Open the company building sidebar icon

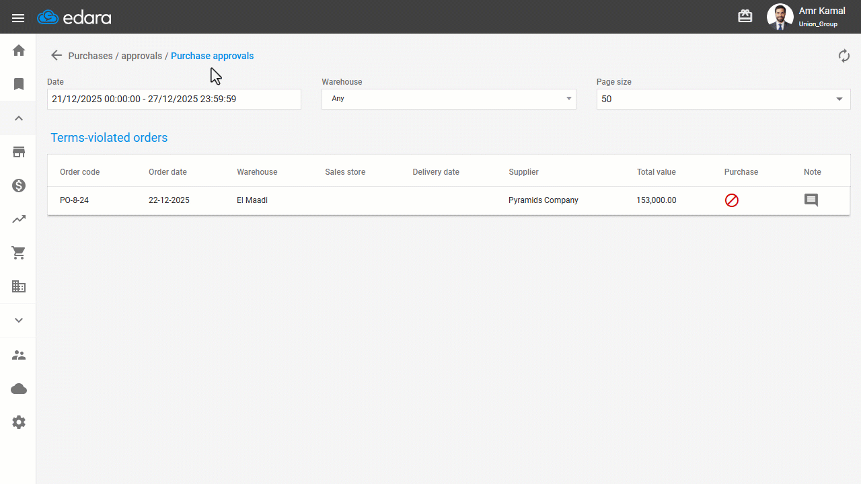pyautogui.click(x=19, y=286)
